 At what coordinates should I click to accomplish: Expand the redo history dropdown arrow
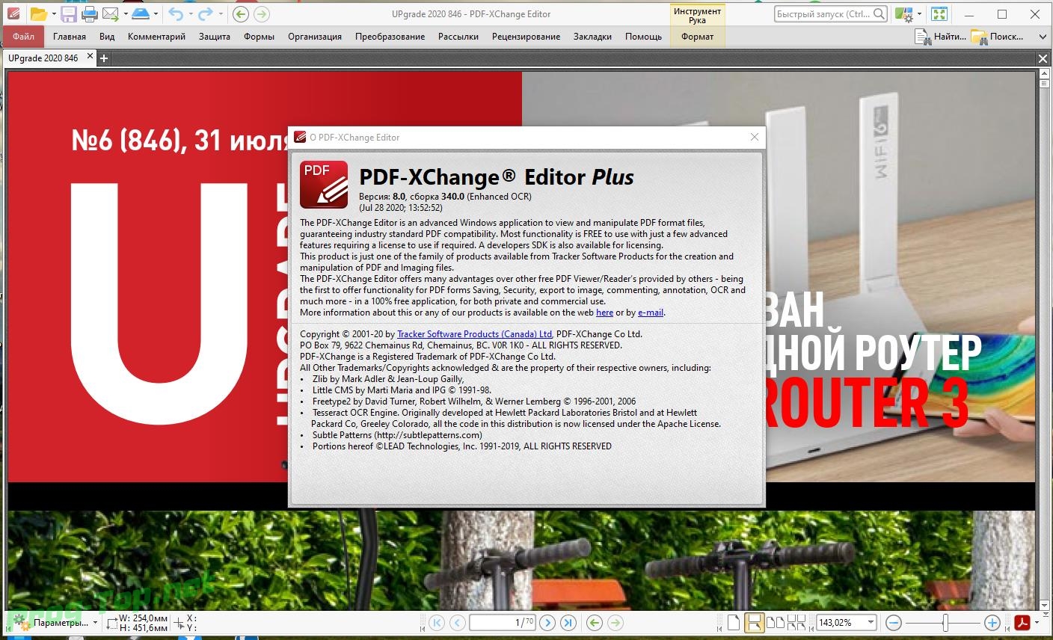tap(221, 13)
